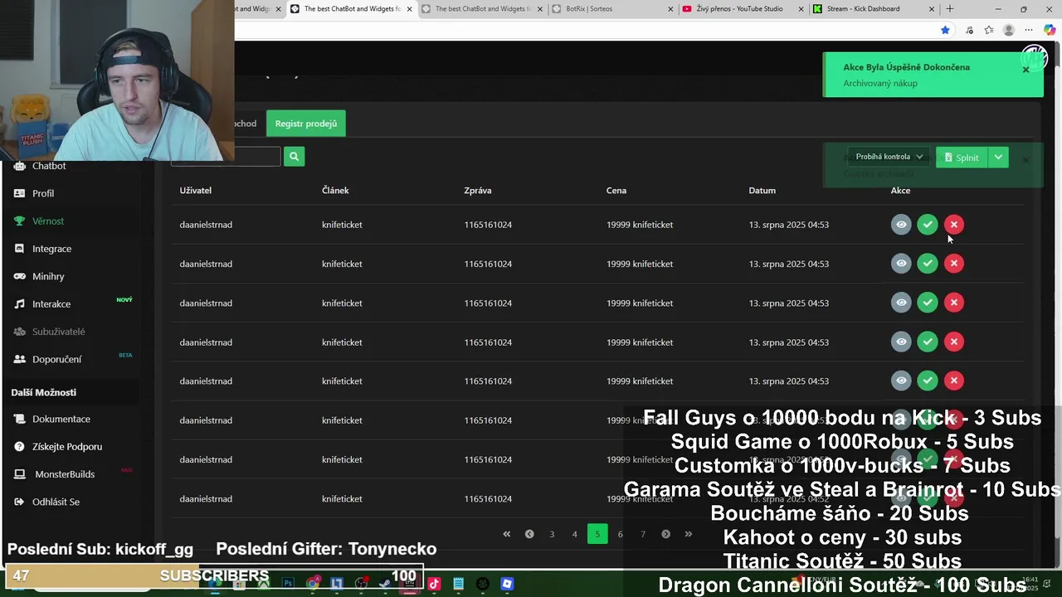
Task: Close the BotRix | Sorteos tab
Action: tap(670, 9)
